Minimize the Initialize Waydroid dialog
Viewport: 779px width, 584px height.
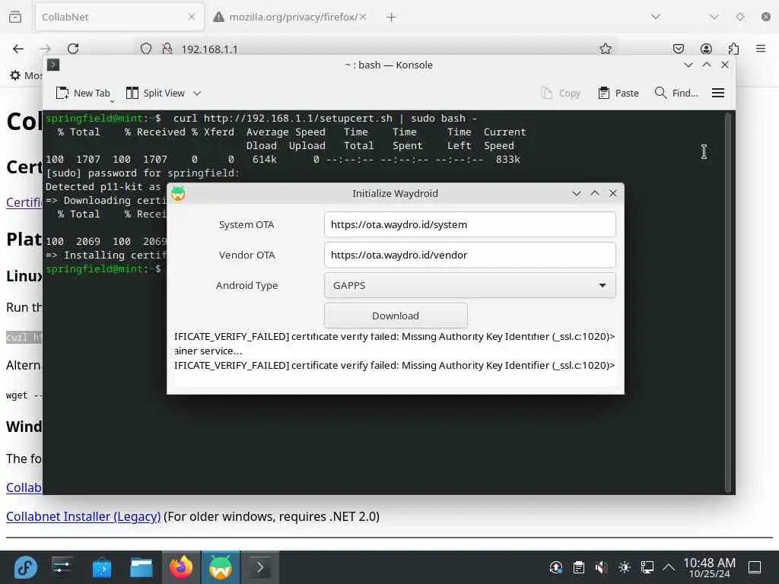point(577,193)
